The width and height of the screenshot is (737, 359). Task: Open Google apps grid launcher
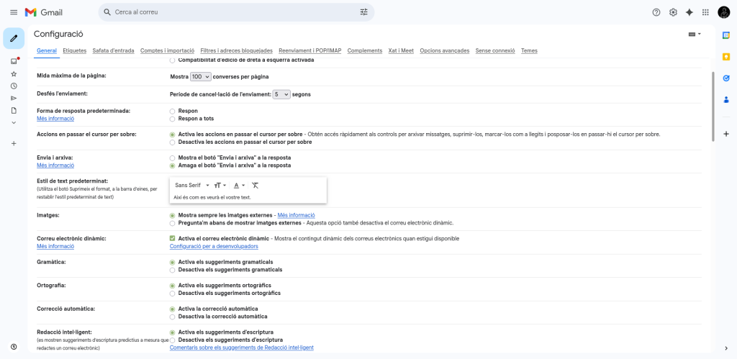pos(705,12)
